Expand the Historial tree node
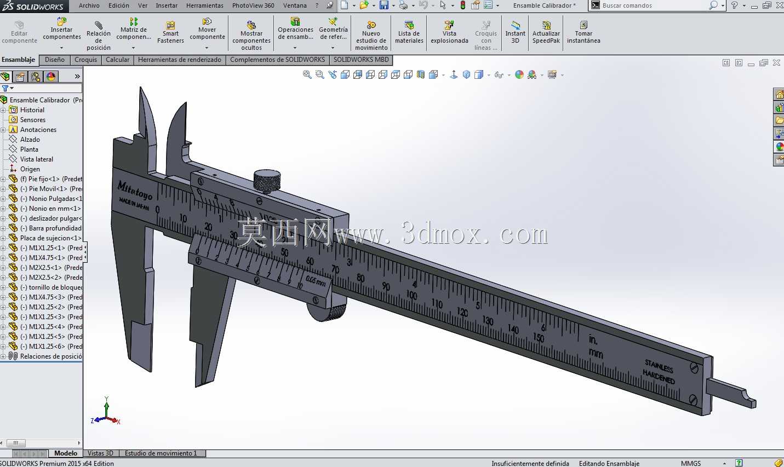Screen dimensions: 784x467 point(3,110)
